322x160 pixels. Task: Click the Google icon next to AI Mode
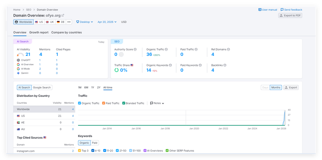pos(18,69)
